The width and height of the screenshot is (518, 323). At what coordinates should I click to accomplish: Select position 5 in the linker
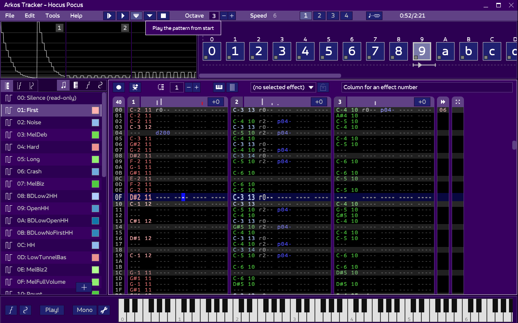pos(329,52)
